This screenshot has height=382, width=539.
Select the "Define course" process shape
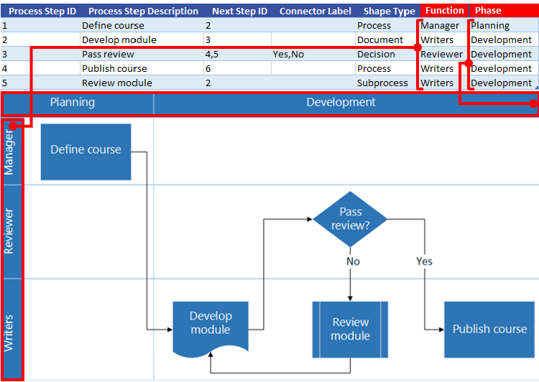click(86, 152)
